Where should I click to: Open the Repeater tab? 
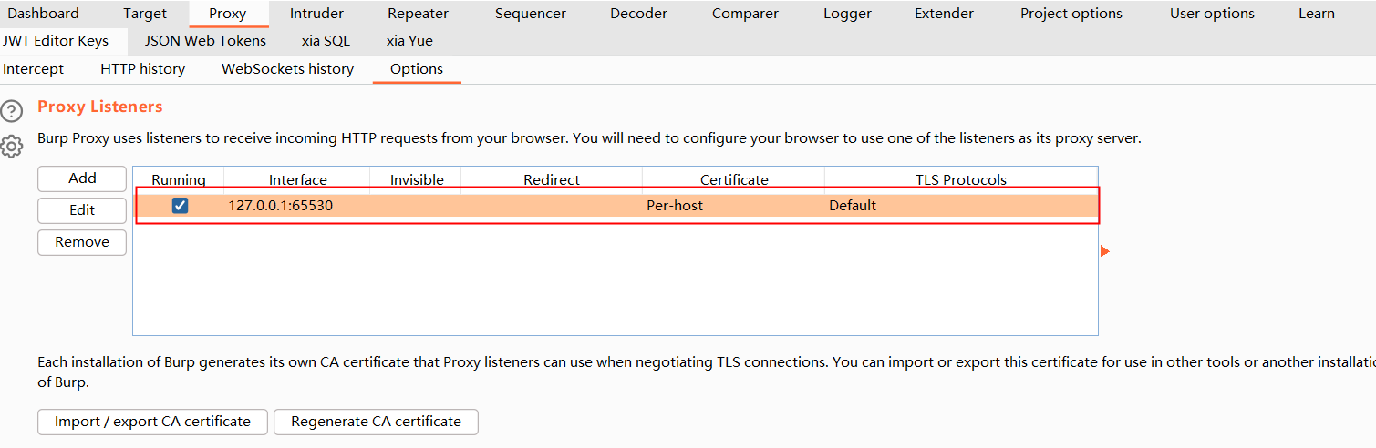[x=418, y=14]
